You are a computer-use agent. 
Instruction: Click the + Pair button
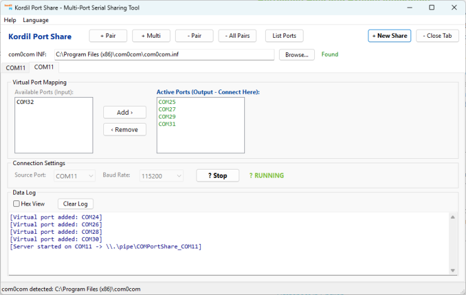tap(108, 36)
